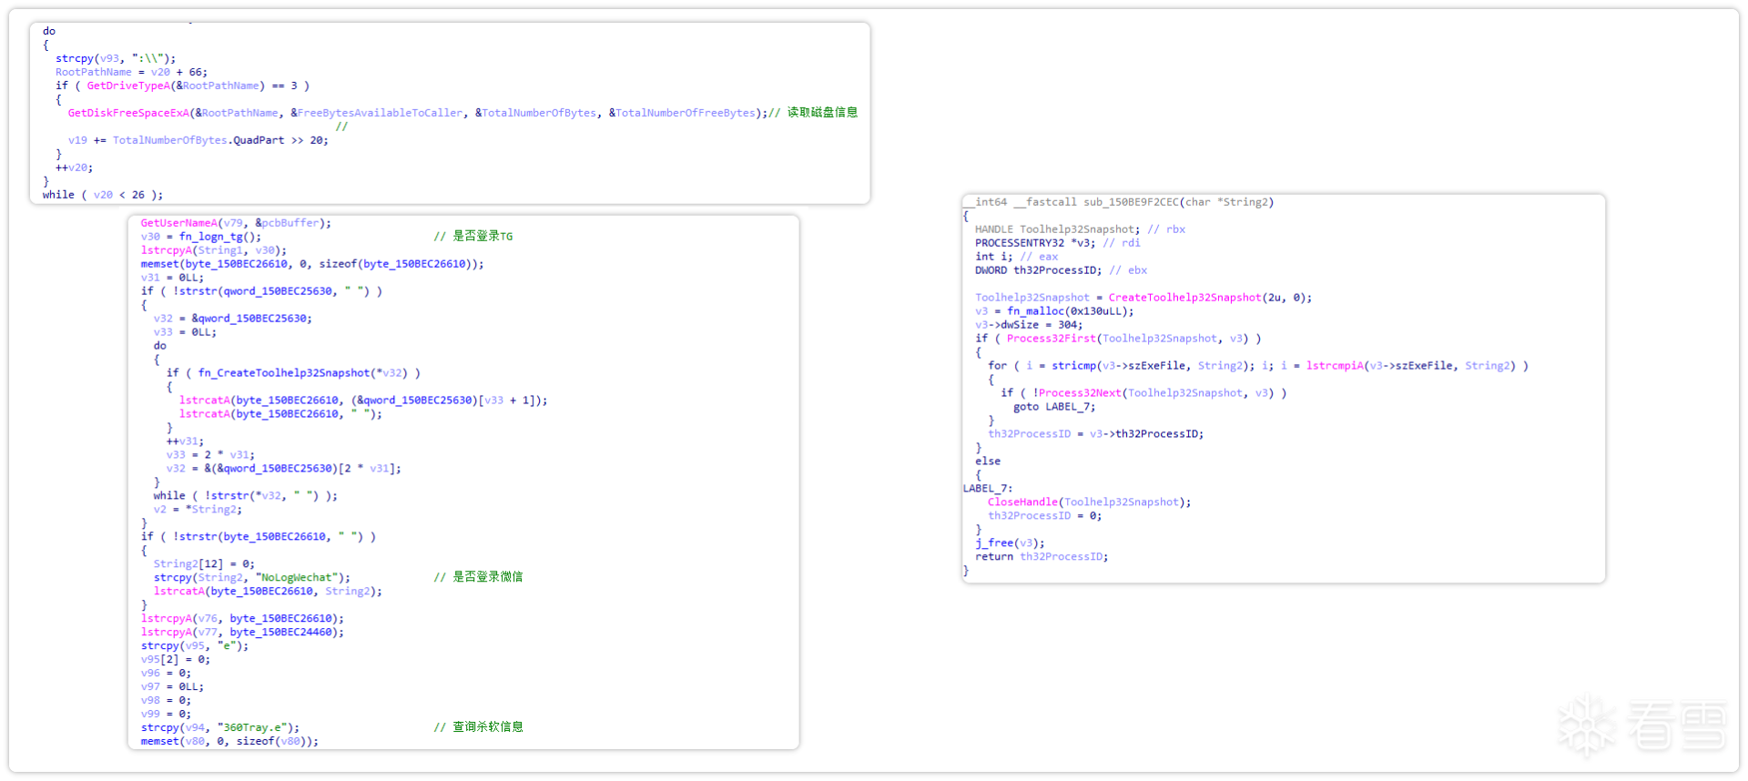
Task: Click the line "v19 += TotalNumberOfBytes.QuadPart >> 20;"
Action: 198,140
